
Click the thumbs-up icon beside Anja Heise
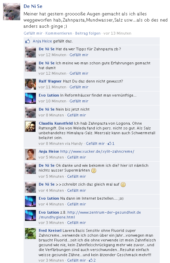27,41
